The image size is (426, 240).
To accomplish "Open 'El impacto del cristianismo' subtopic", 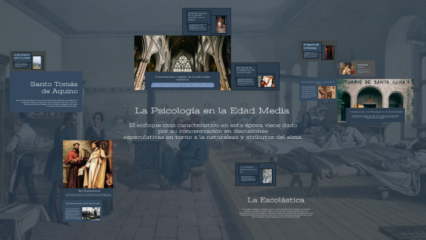I will (318, 51).
